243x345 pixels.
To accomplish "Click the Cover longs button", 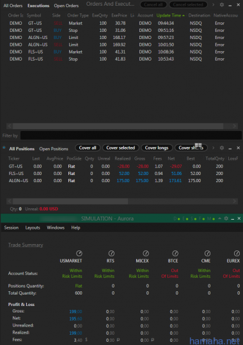I will pyautogui.click(x=157, y=148).
